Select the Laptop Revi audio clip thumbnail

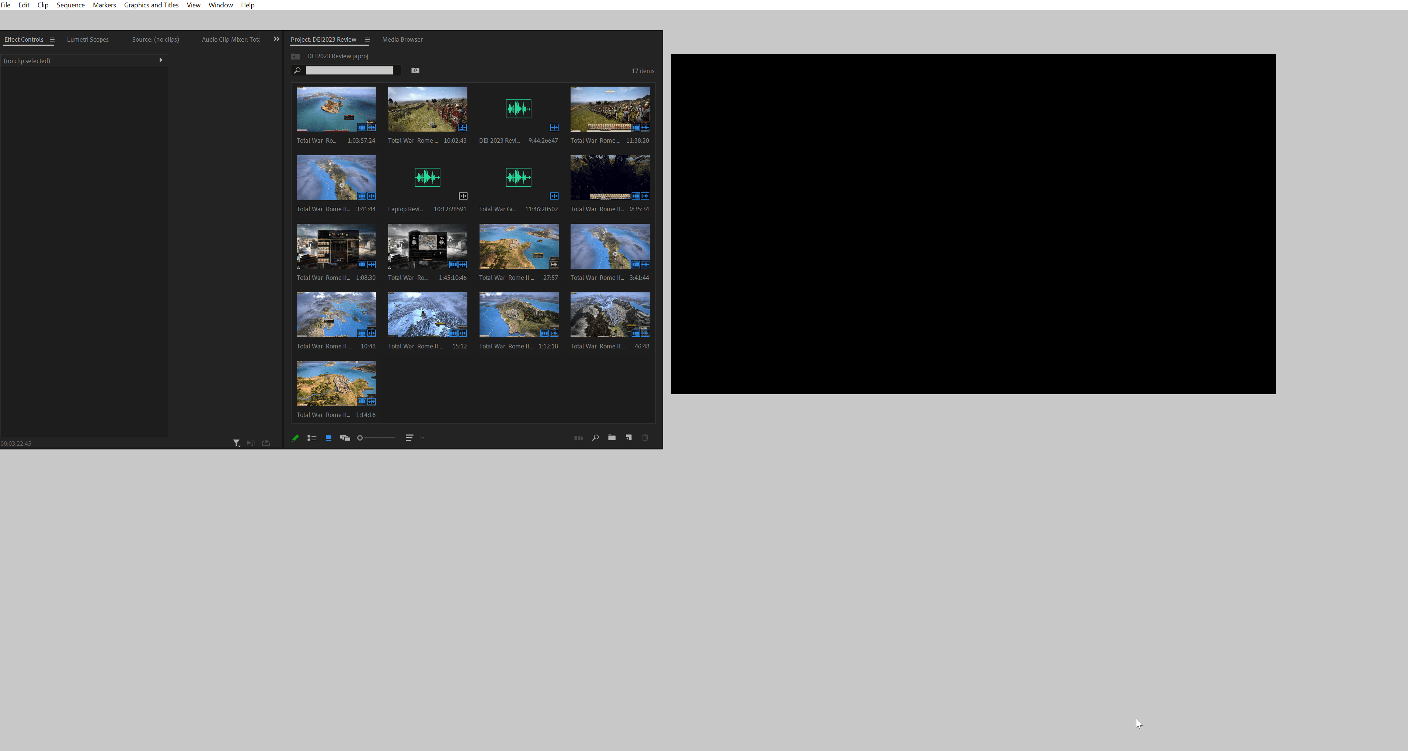point(427,177)
